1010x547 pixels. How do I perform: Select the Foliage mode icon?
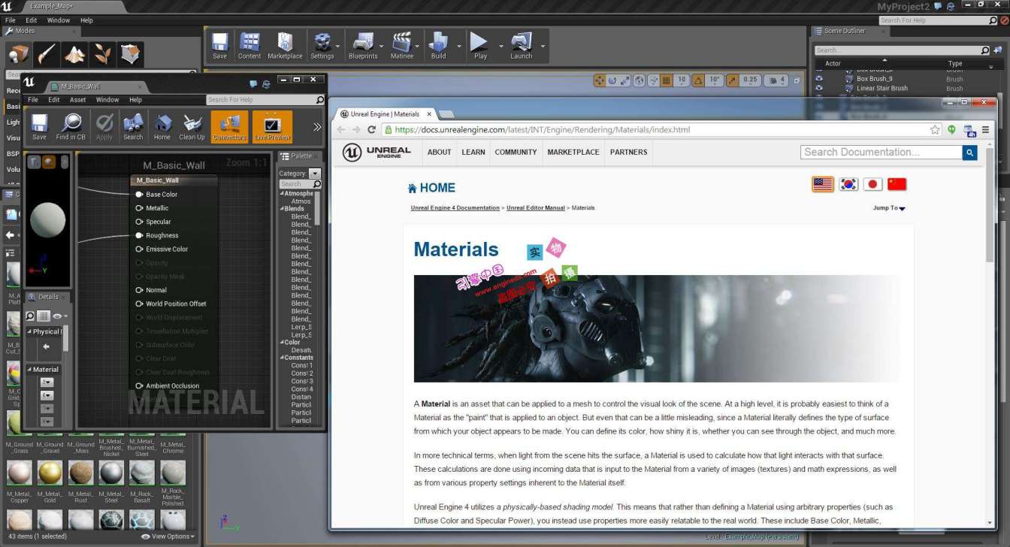[x=102, y=55]
